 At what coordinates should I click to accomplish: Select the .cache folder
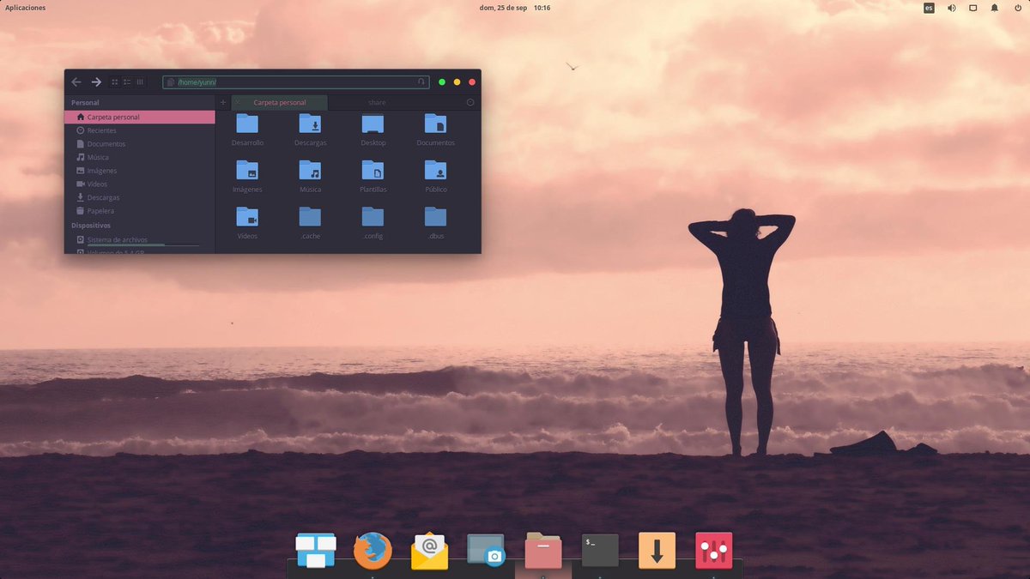(x=310, y=222)
